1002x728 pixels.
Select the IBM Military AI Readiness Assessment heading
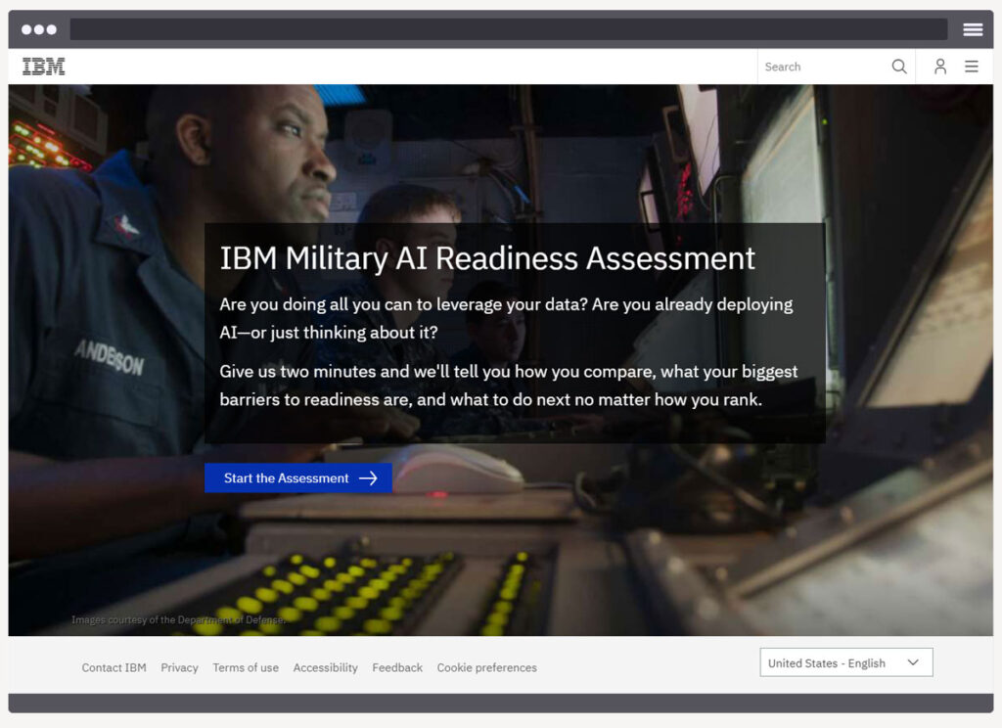coord(487,259)
